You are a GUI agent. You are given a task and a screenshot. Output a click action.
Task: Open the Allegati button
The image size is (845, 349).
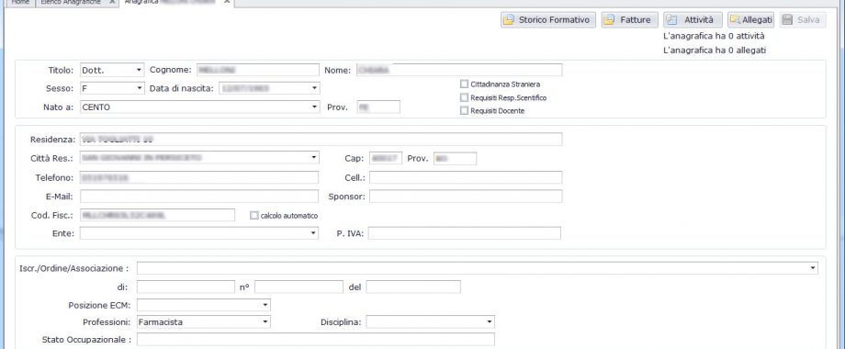pos(750,20)
